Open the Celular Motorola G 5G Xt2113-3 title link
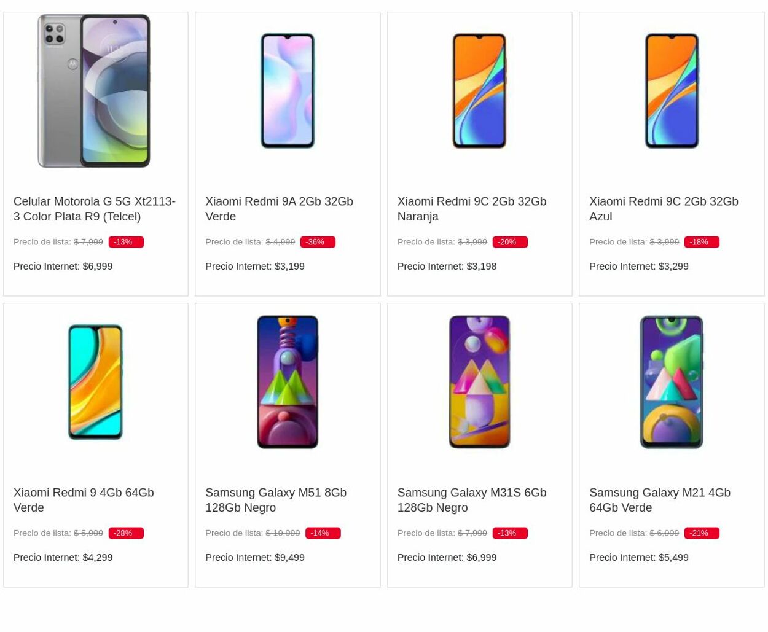This screenshot has width=768, height=632. [x=95, y=209]
